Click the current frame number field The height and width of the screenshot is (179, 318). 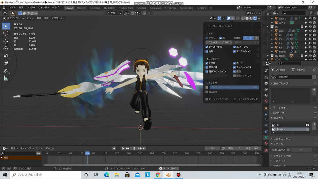coord(212,149)
